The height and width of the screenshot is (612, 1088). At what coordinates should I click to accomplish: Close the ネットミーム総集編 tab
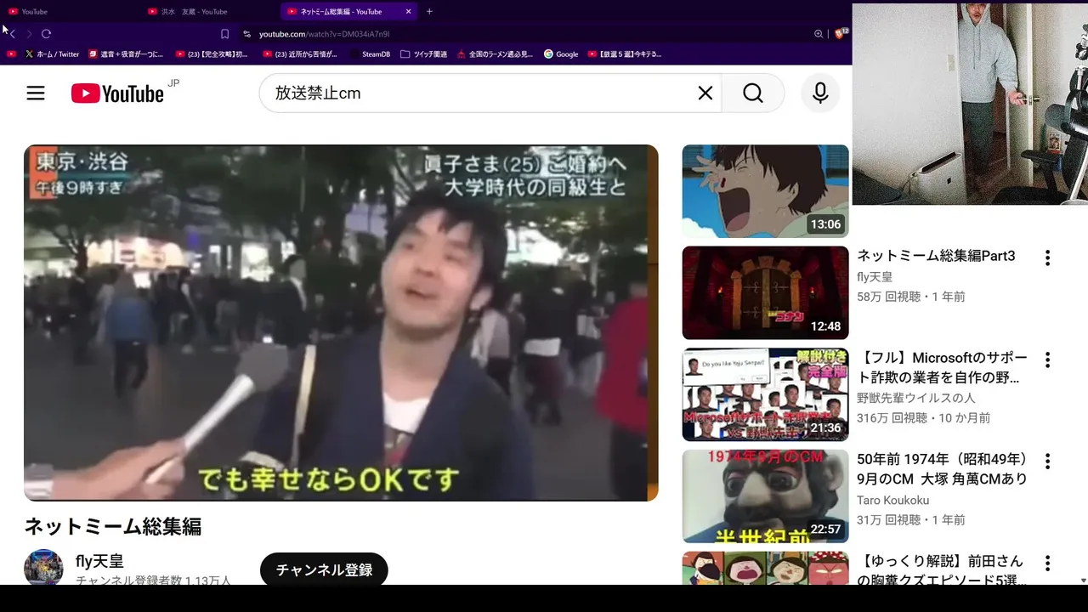(408, 11)
